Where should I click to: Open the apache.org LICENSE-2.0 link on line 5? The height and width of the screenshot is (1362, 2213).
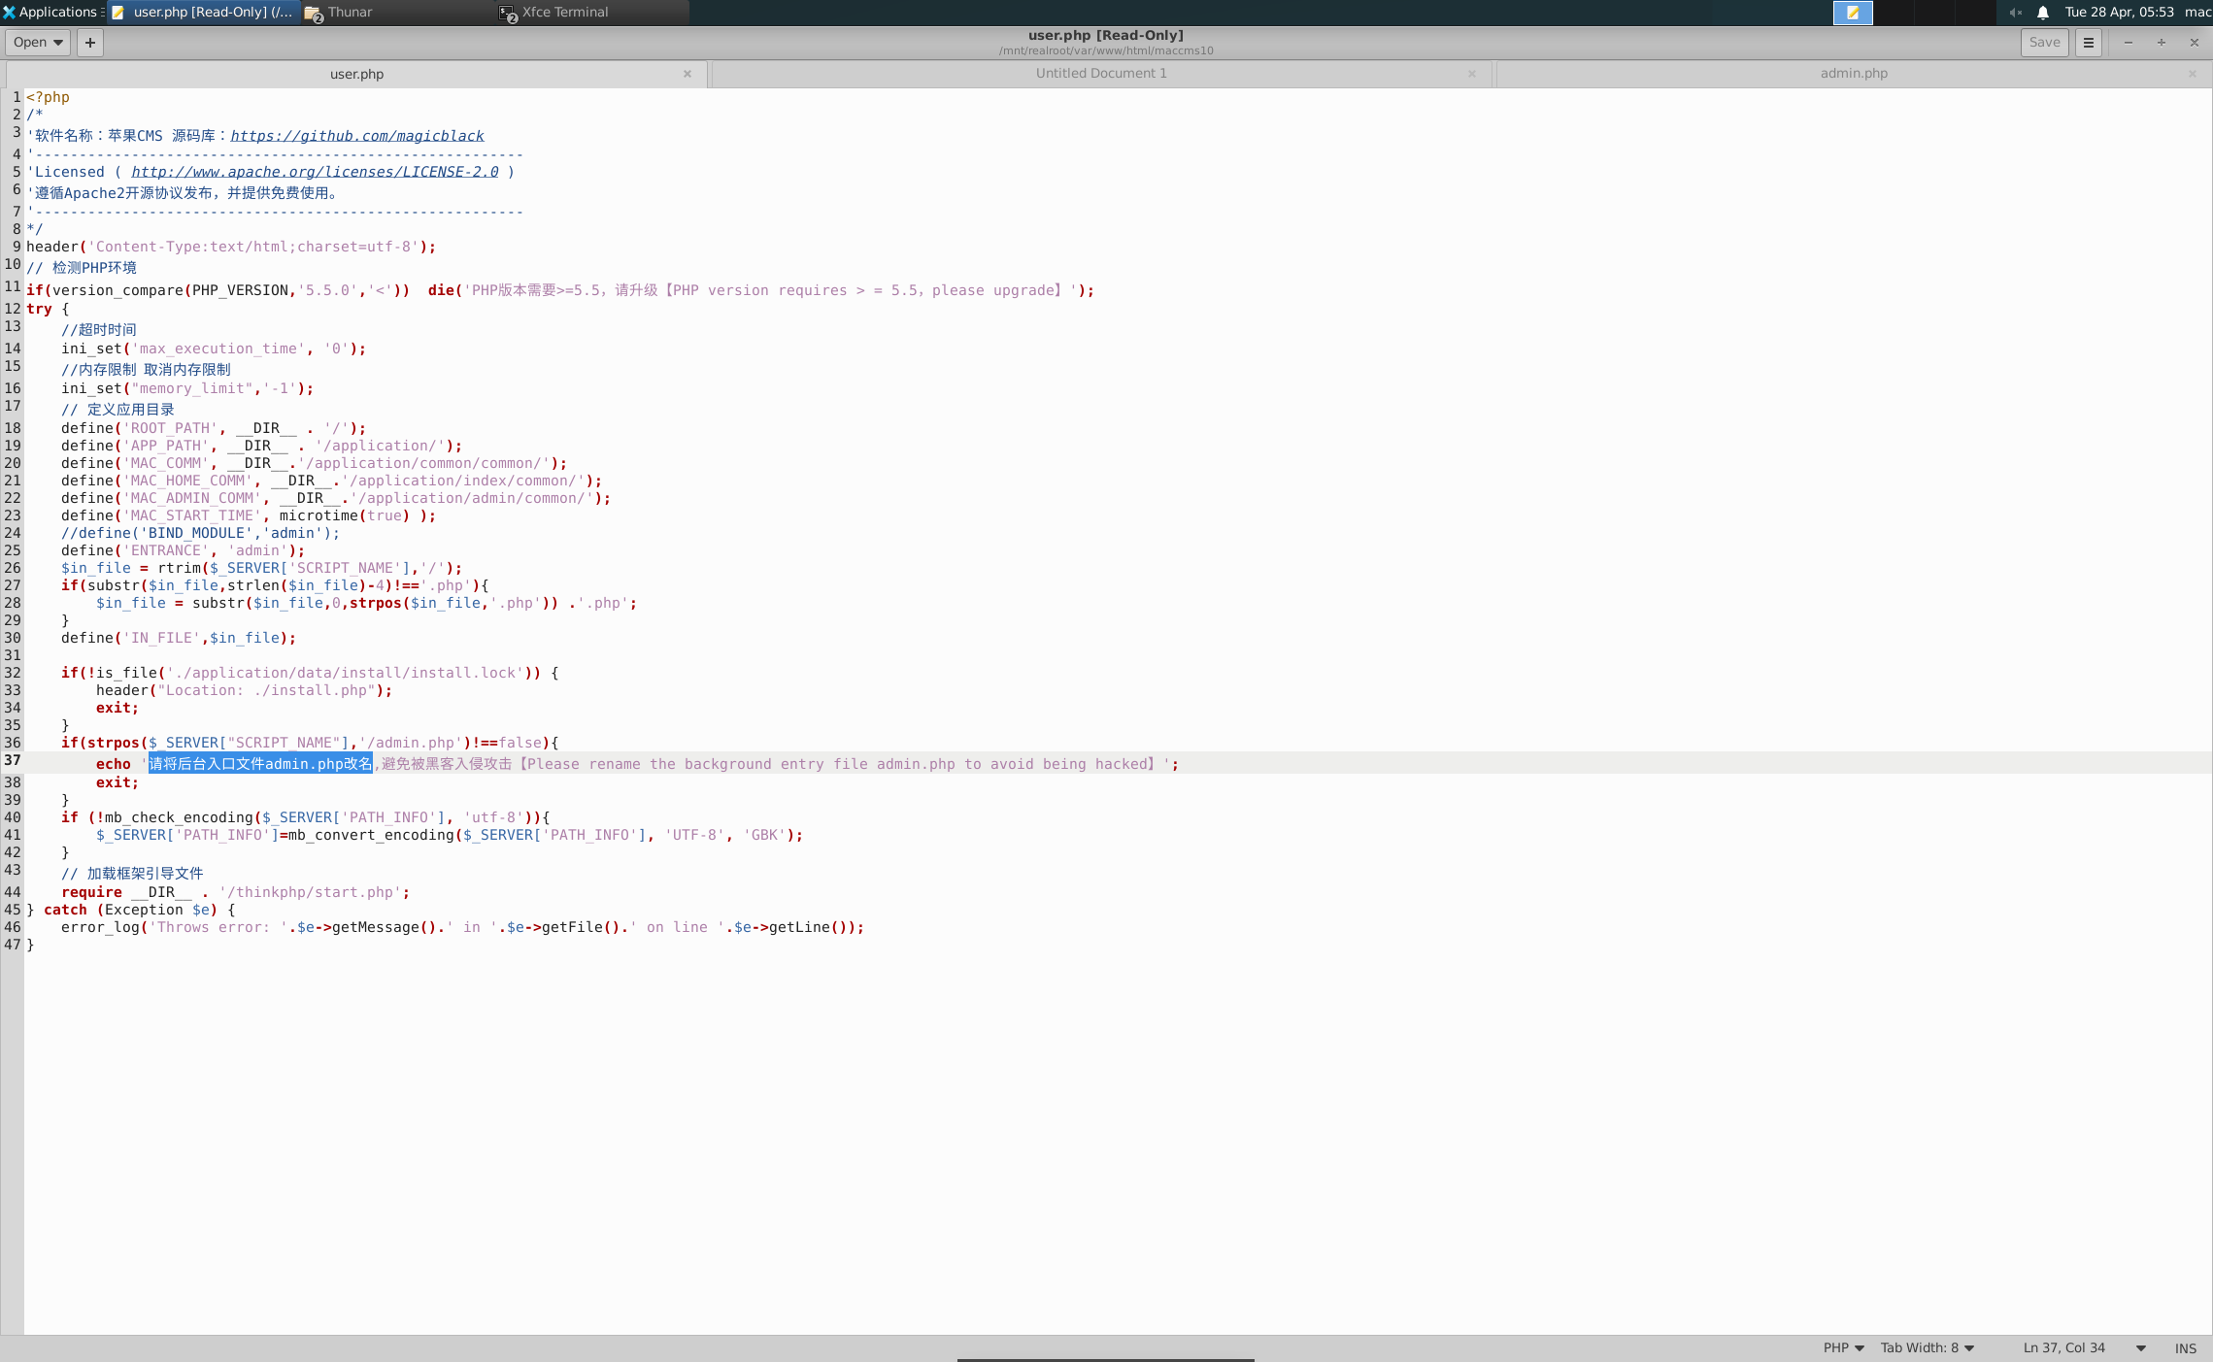tap(315, 172)
